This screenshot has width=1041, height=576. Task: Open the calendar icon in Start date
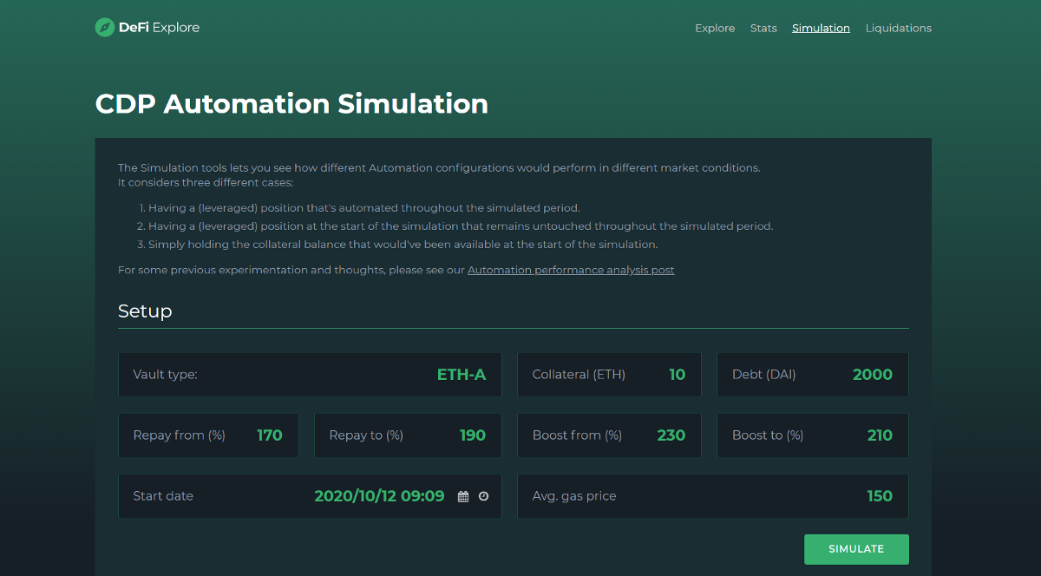pos(463,496)
